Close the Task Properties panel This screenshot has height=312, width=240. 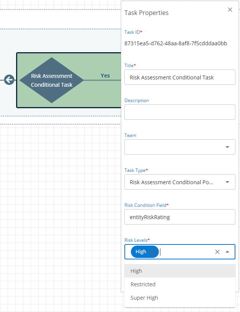(230, 10)
